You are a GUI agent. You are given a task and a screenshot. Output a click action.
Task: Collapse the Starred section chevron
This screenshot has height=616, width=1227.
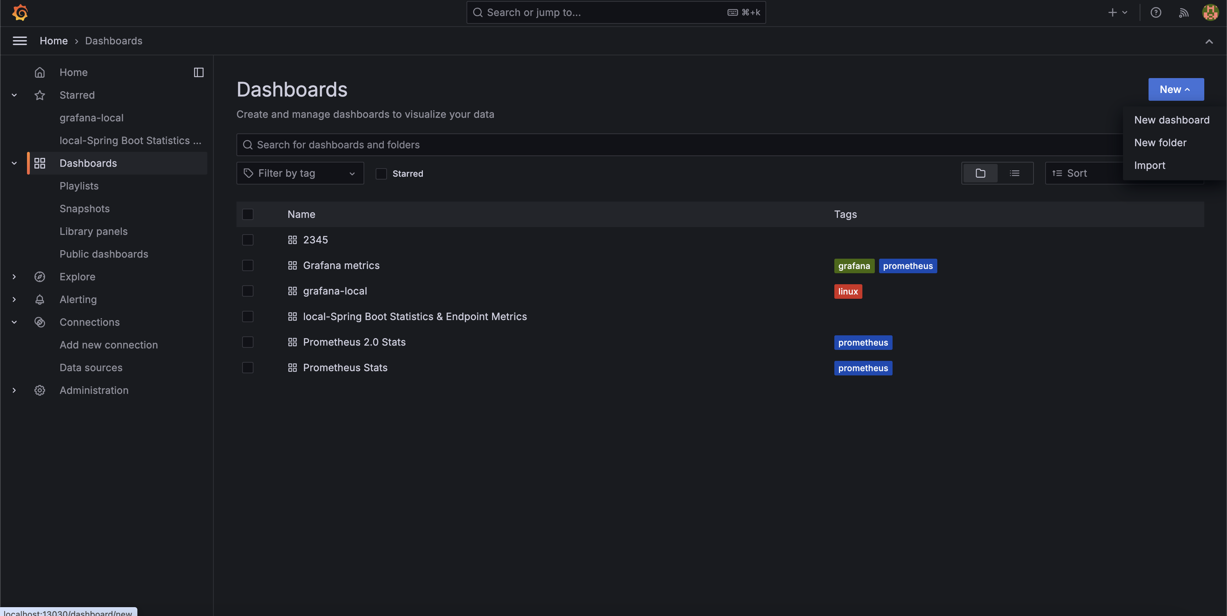click(x=14, y=95)
